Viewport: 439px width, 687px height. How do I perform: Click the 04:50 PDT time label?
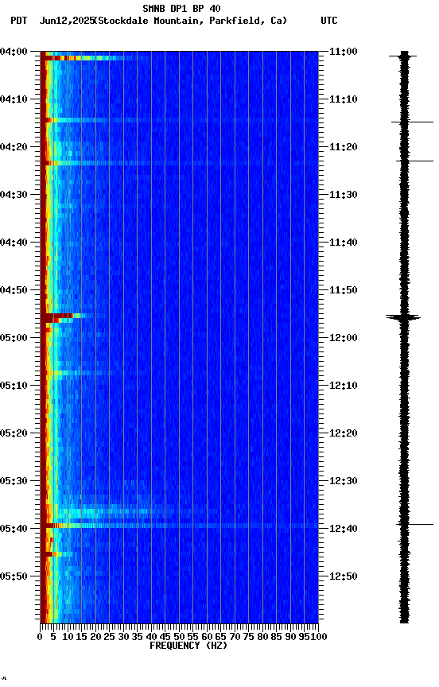pos(14,290)
